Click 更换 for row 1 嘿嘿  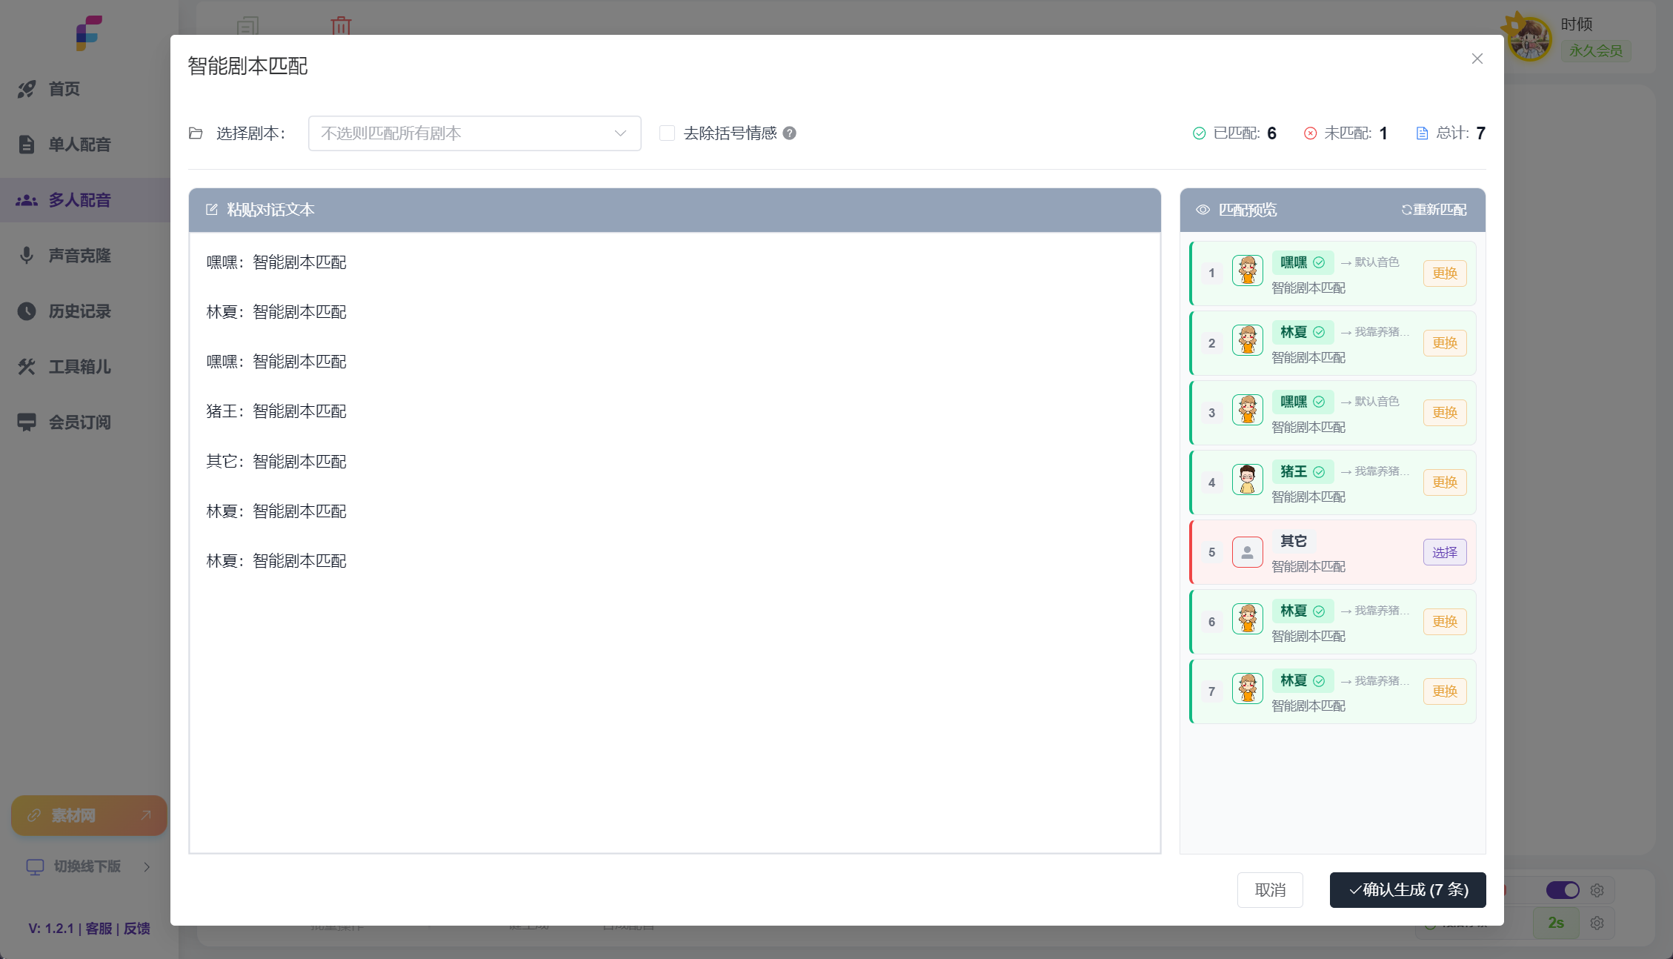click(x=1444, y=273)
